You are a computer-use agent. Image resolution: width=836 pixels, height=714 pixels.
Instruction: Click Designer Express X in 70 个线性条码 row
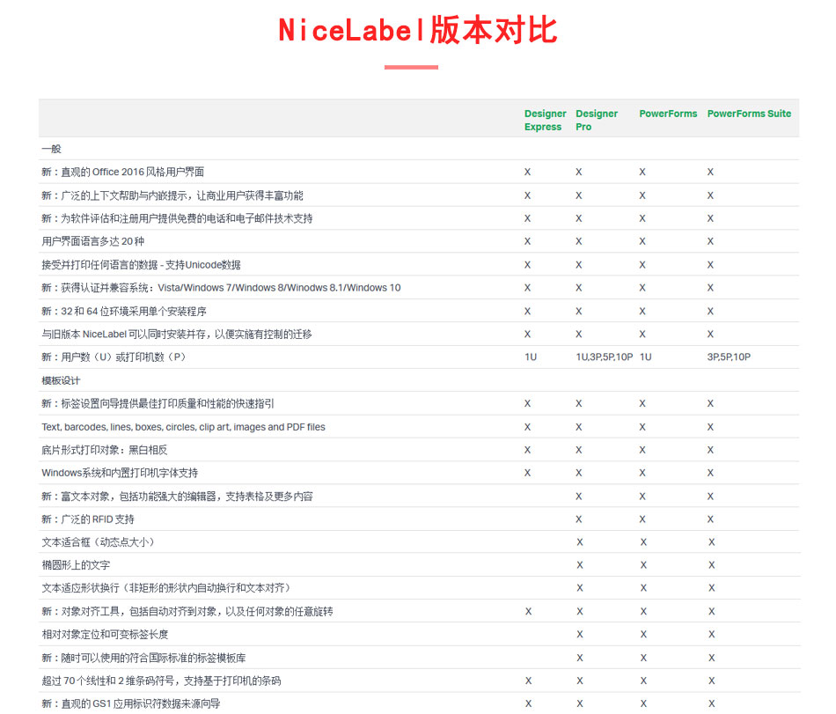pyautogui.click(x=528, y=681)
